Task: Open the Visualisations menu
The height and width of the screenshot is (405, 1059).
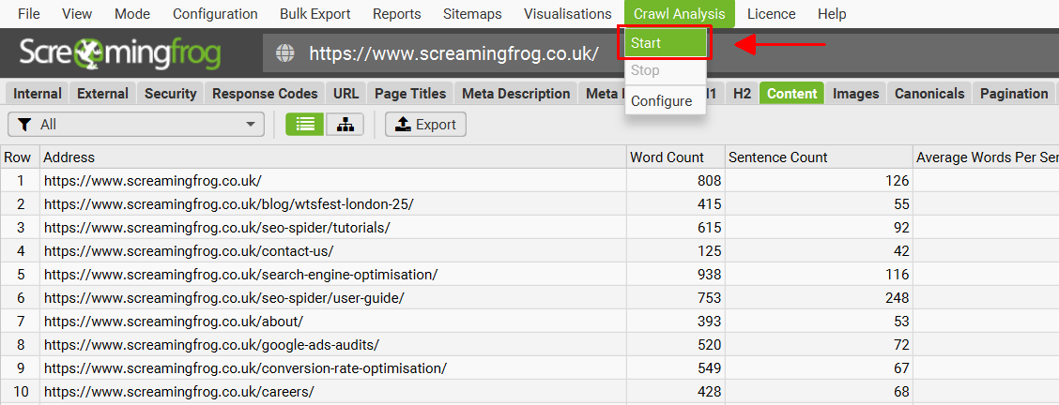Action: pyautogui.click(x=567, y=13)
